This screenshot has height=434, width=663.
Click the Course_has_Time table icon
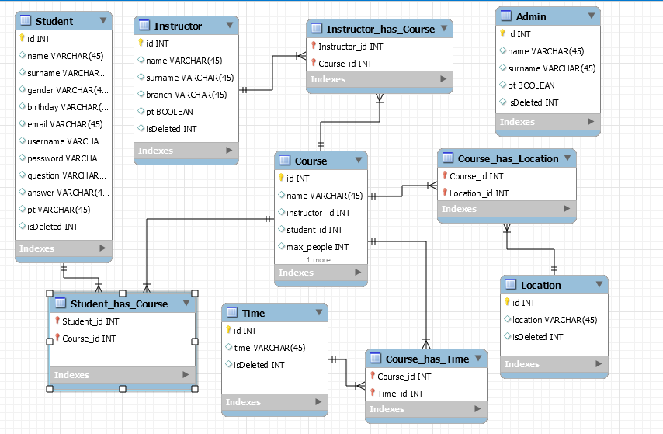coord(375,359)
